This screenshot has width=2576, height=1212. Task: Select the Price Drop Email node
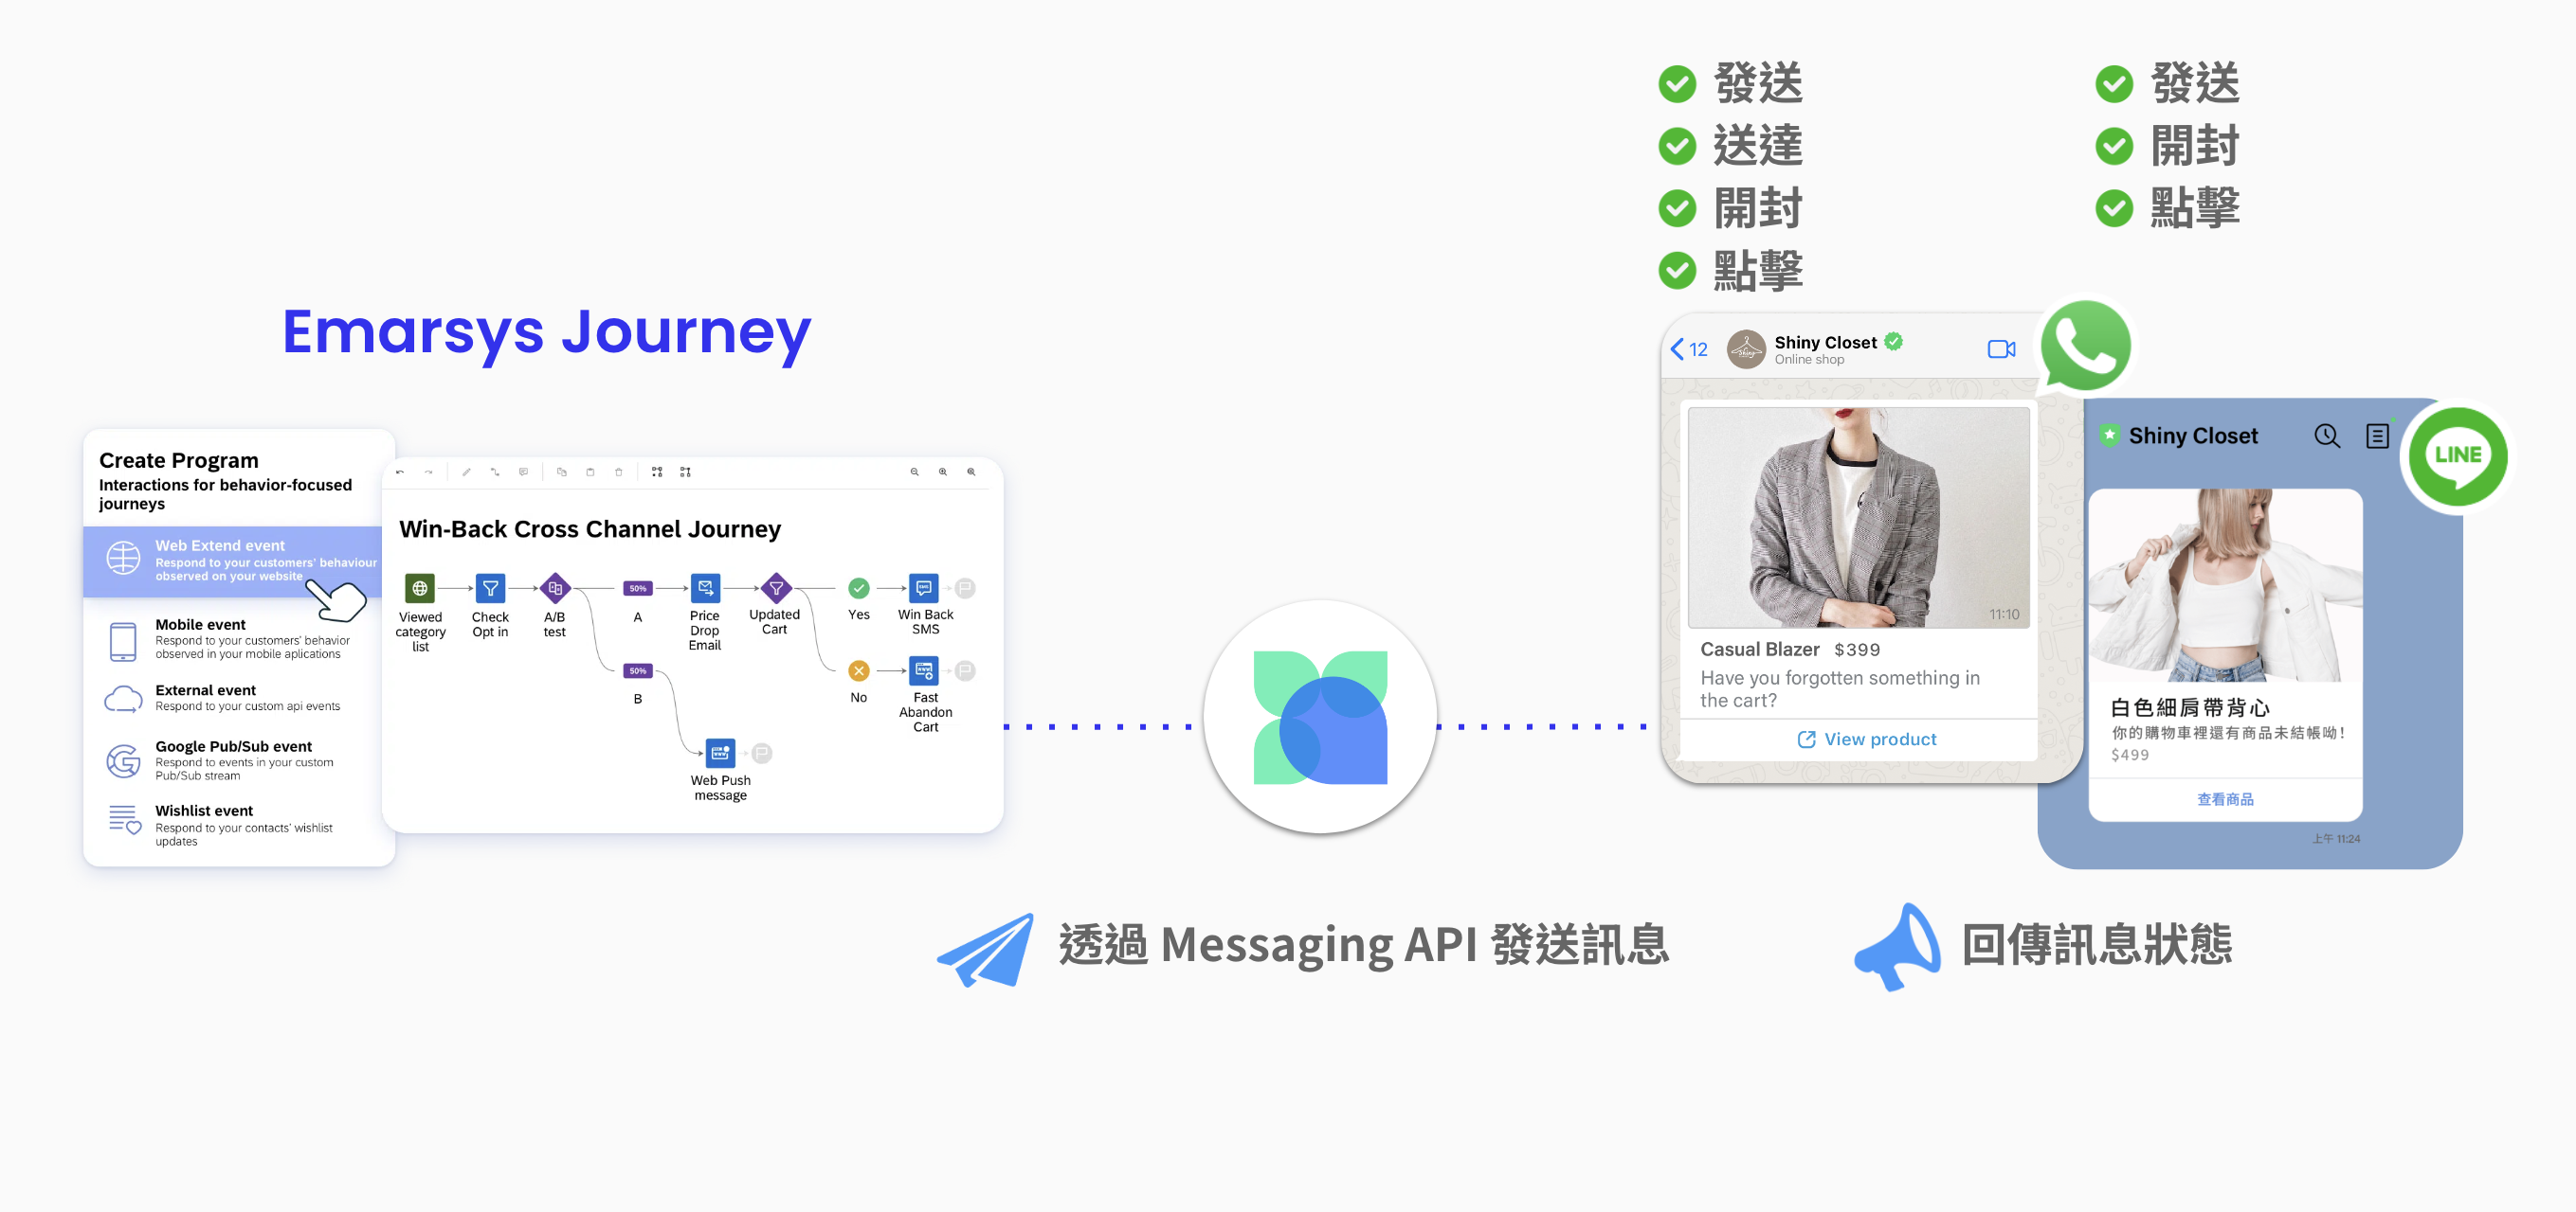point(705,587)
